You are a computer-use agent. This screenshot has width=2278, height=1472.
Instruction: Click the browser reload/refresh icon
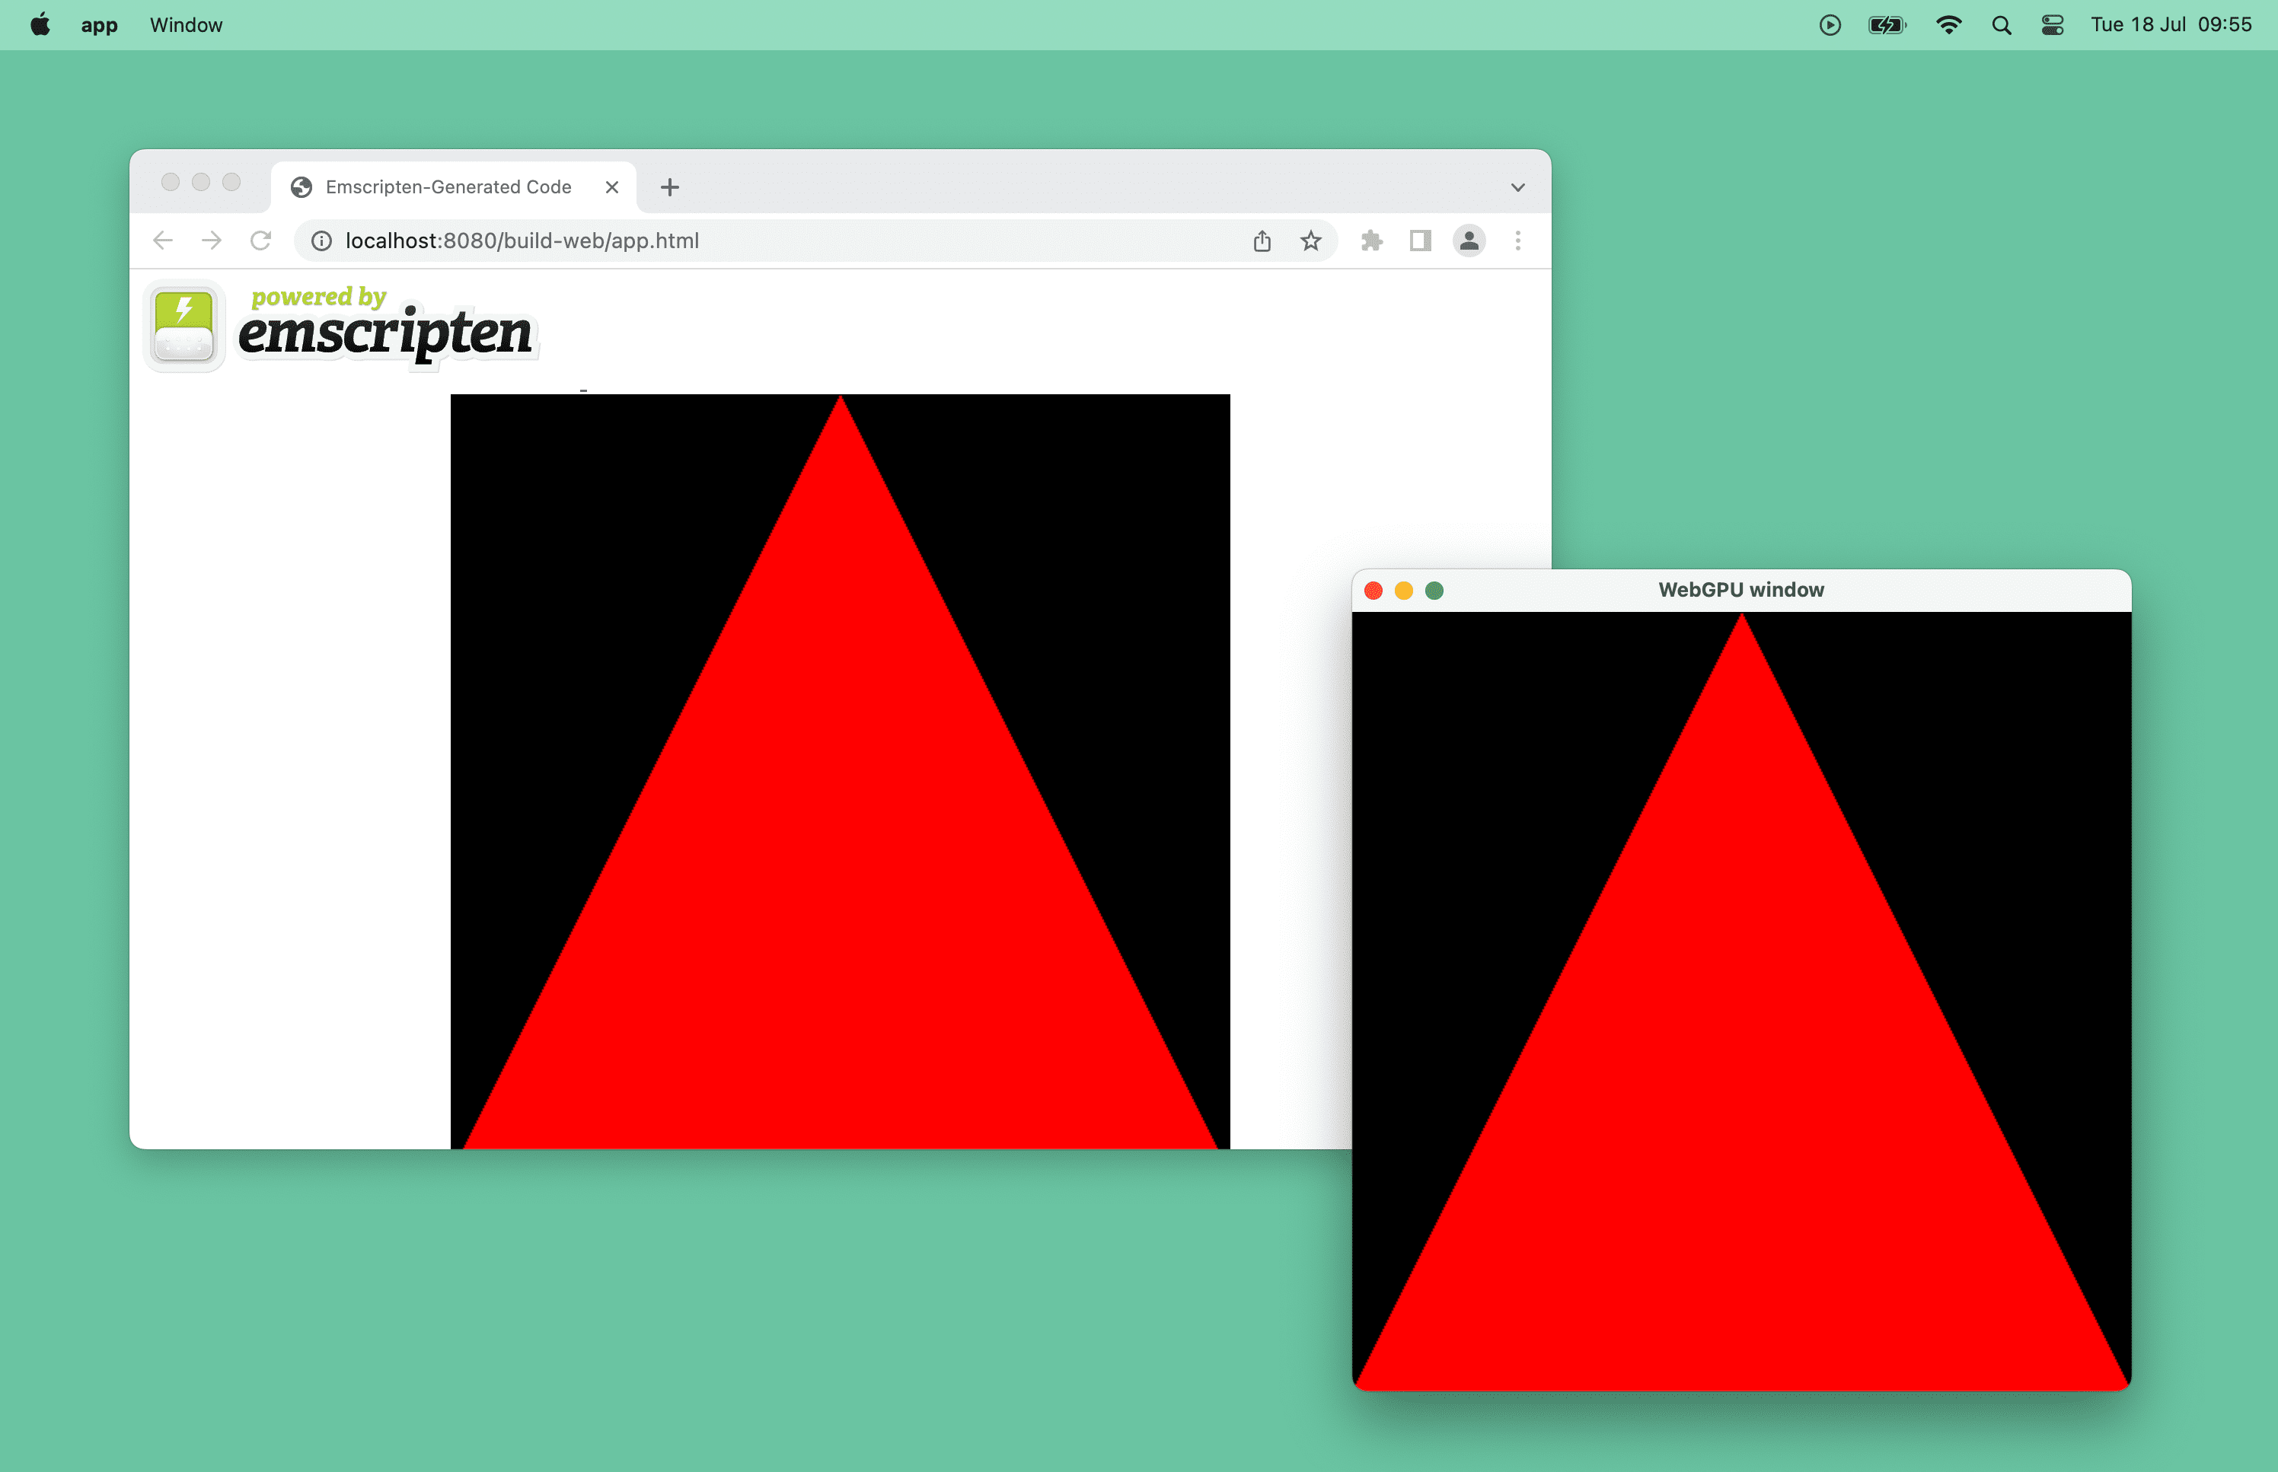[263, 239]
